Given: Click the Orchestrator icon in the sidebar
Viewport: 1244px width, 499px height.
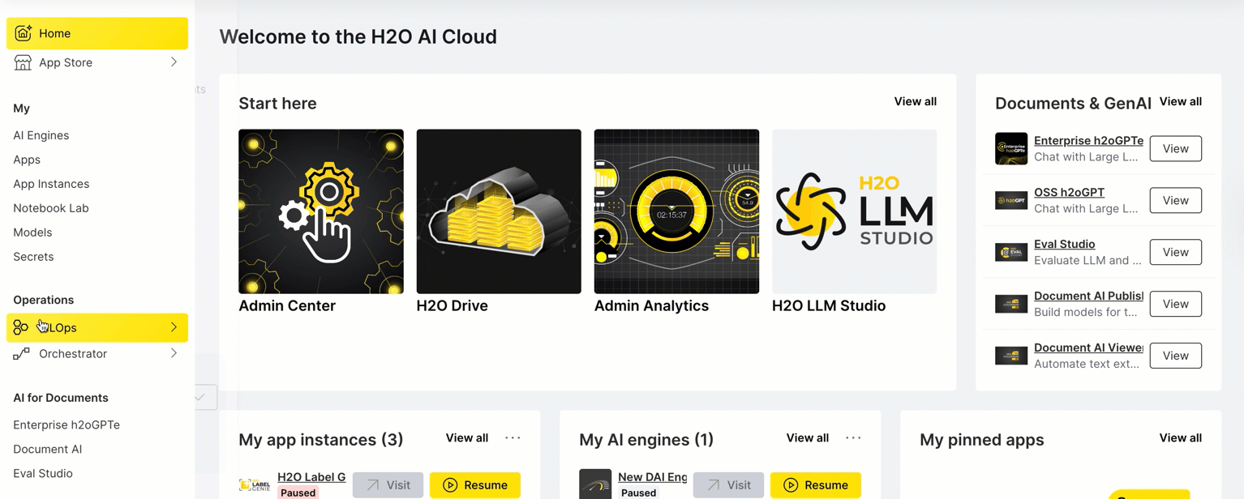Looking at the screenshot, I should pos(21,354).
